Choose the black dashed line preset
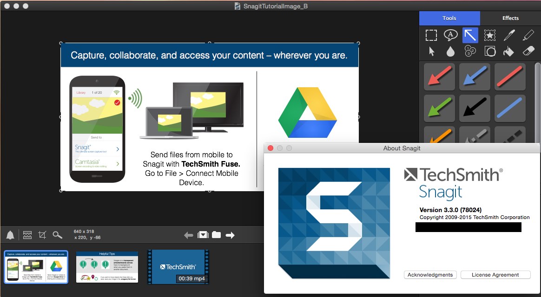Screen dimensions: 541x297 pyautogui.click(x=509, y=135)
